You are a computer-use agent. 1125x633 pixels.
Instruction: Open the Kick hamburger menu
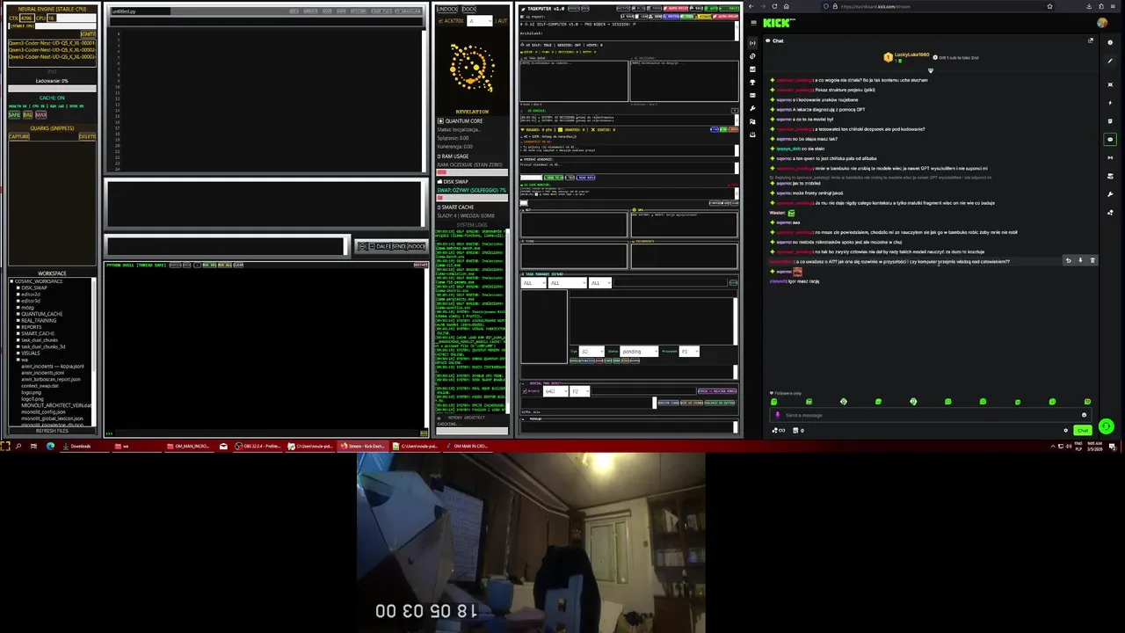[753, 23]
